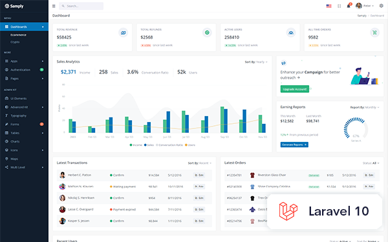The width and height of the screenshot is (388, 242).
Task: Click transaction amount $44,584
Action: (x=154, y=210)
